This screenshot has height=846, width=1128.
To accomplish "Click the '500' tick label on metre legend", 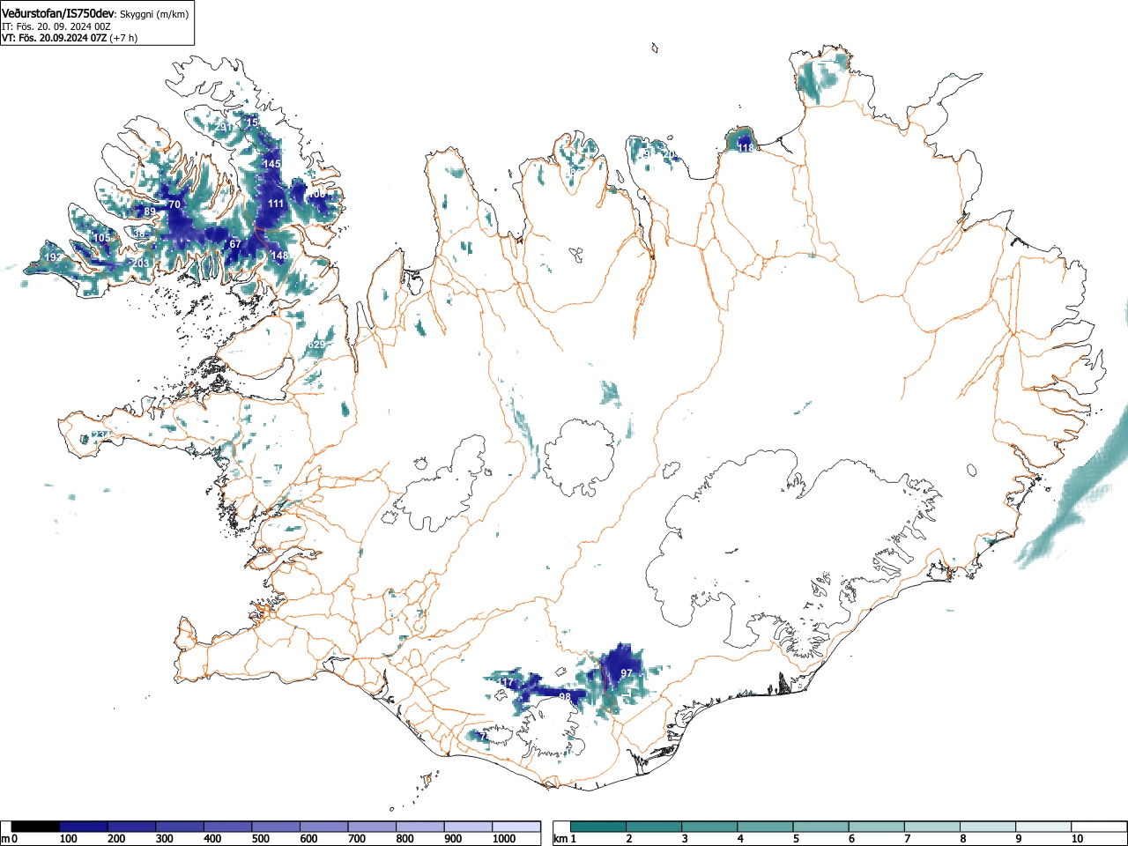I will point(260,839).
